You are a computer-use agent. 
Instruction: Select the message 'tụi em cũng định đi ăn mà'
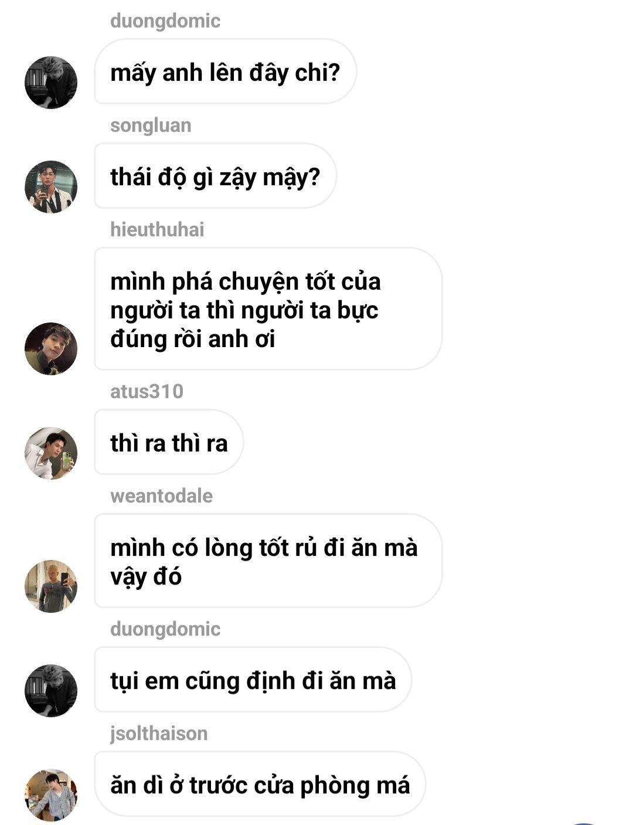point(253,680)
